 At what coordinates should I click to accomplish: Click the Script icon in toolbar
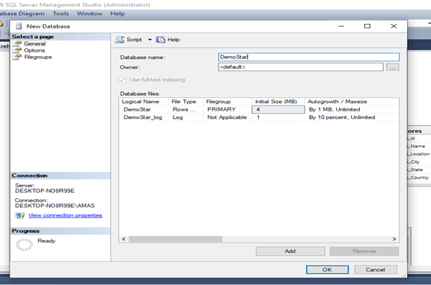point(120,40)
